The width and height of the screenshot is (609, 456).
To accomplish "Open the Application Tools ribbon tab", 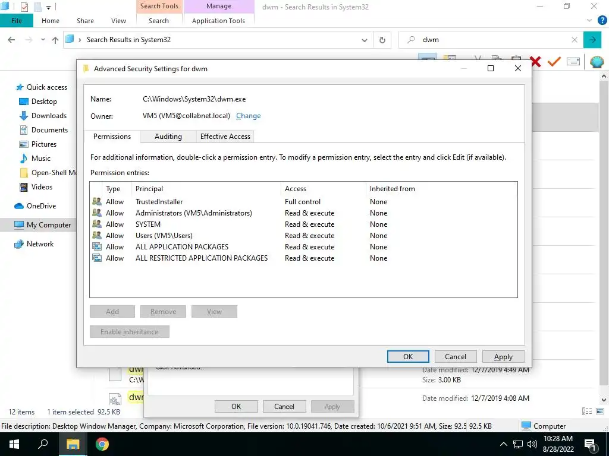I will point(218,21).
